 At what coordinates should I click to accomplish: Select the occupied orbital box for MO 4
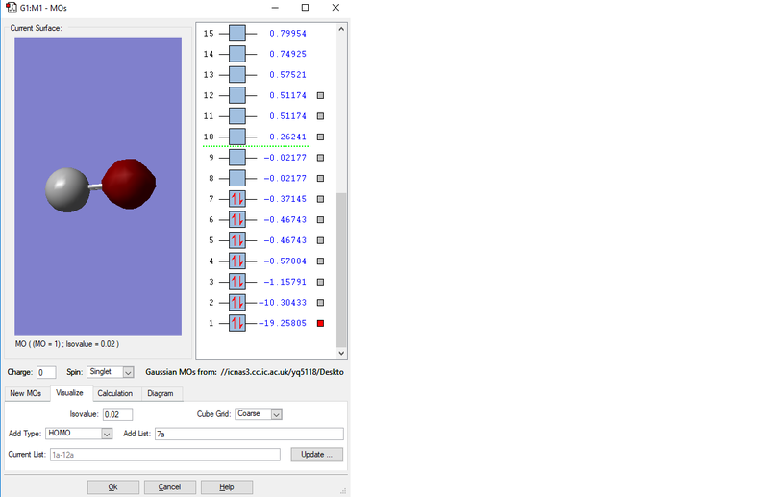(237, 261)
